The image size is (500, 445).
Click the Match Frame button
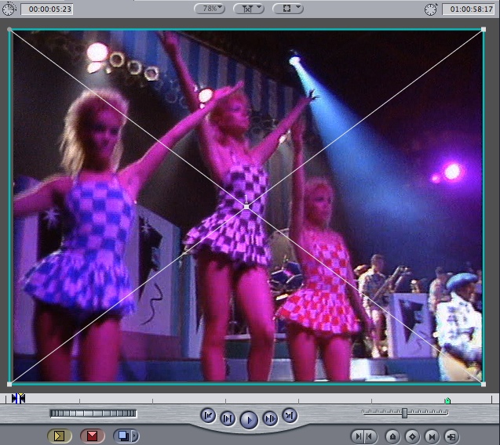coord(451,436)
